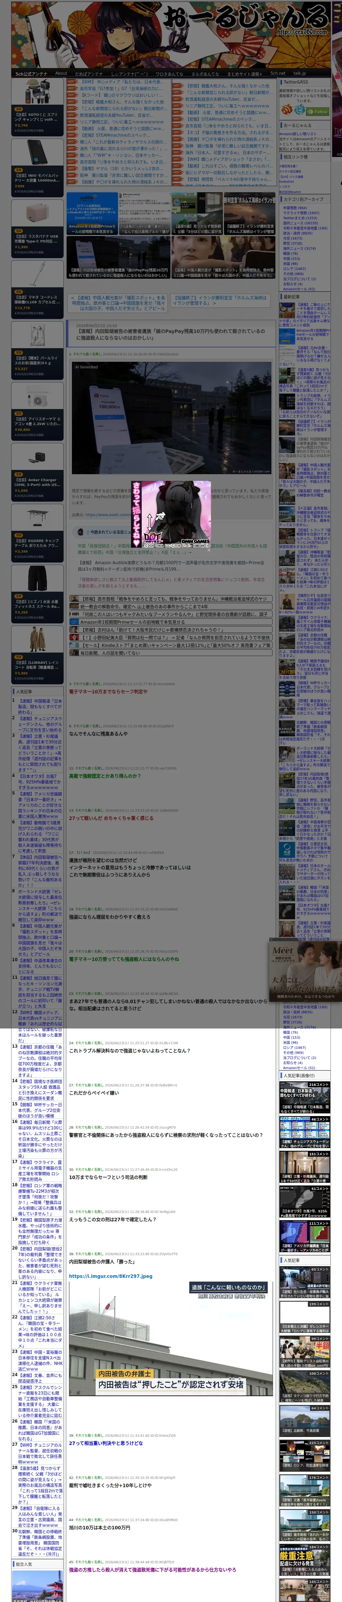The image size is (342, 1602).
Task: Click the feed icon beside 【ネコ】子猫 headline
Action: pos(179,132)
